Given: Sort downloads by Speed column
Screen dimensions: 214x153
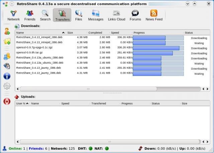Looking at the screenshot, I should (121, 33).
